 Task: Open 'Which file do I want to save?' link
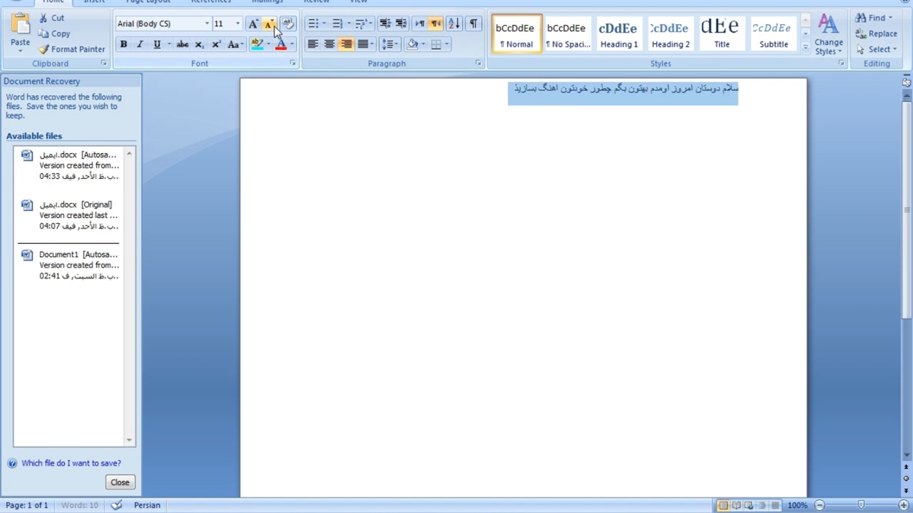click(x=71, y=463)
